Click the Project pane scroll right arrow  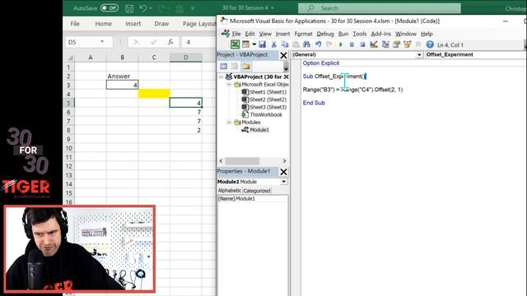pyautogui.click(x=284, y=161)
